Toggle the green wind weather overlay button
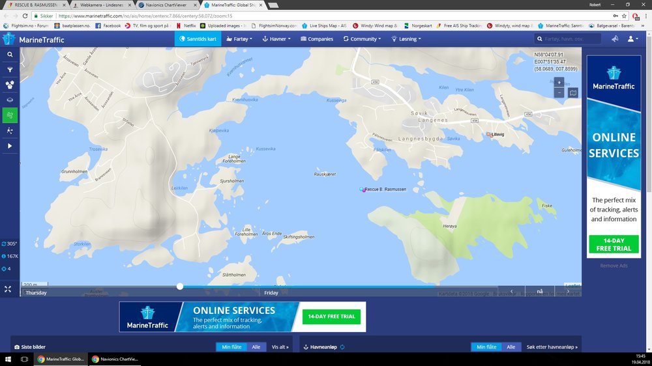 (10, 115)
